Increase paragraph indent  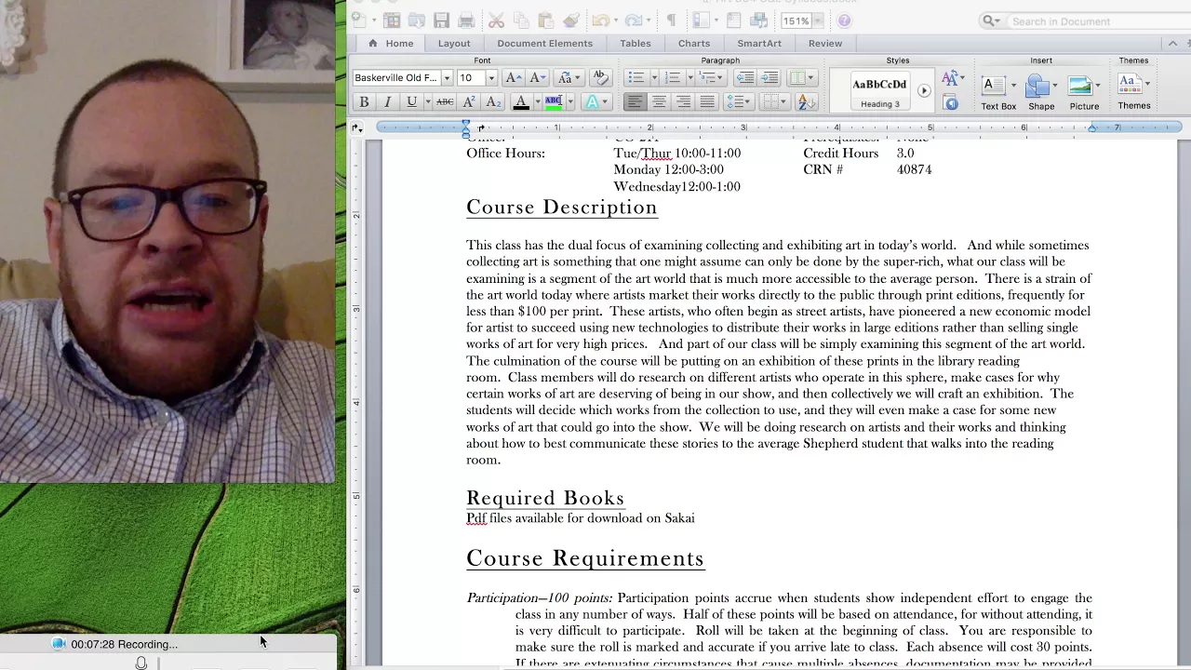pos(769,78)
